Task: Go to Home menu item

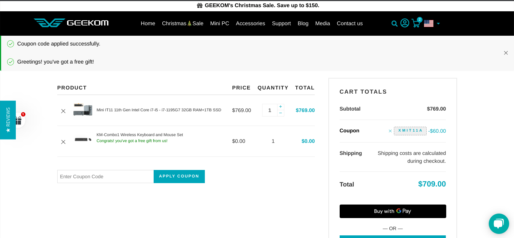Action: [148, 23]
